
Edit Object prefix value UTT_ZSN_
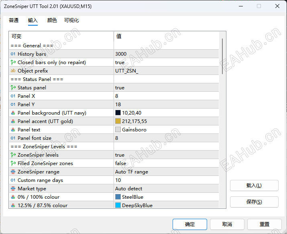pyautogui.click(x=166, y=71)
